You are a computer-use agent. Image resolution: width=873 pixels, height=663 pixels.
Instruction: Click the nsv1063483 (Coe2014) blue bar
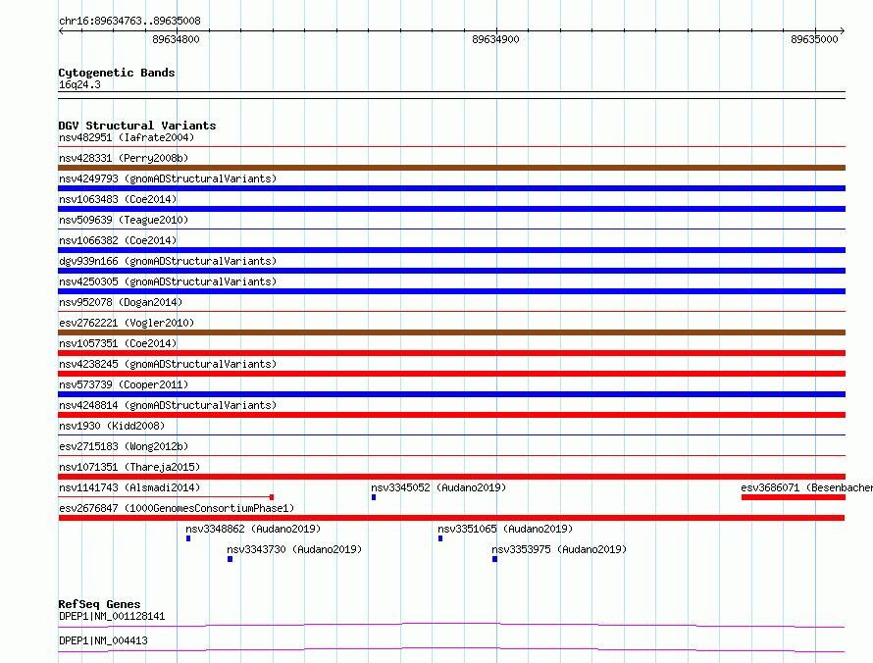(x=451, y=209)
